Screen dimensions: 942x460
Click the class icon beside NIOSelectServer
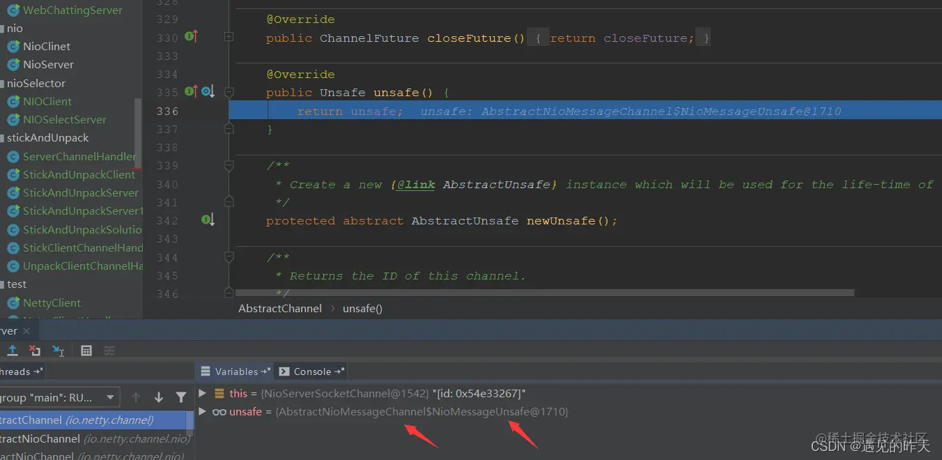click(13, 120)
